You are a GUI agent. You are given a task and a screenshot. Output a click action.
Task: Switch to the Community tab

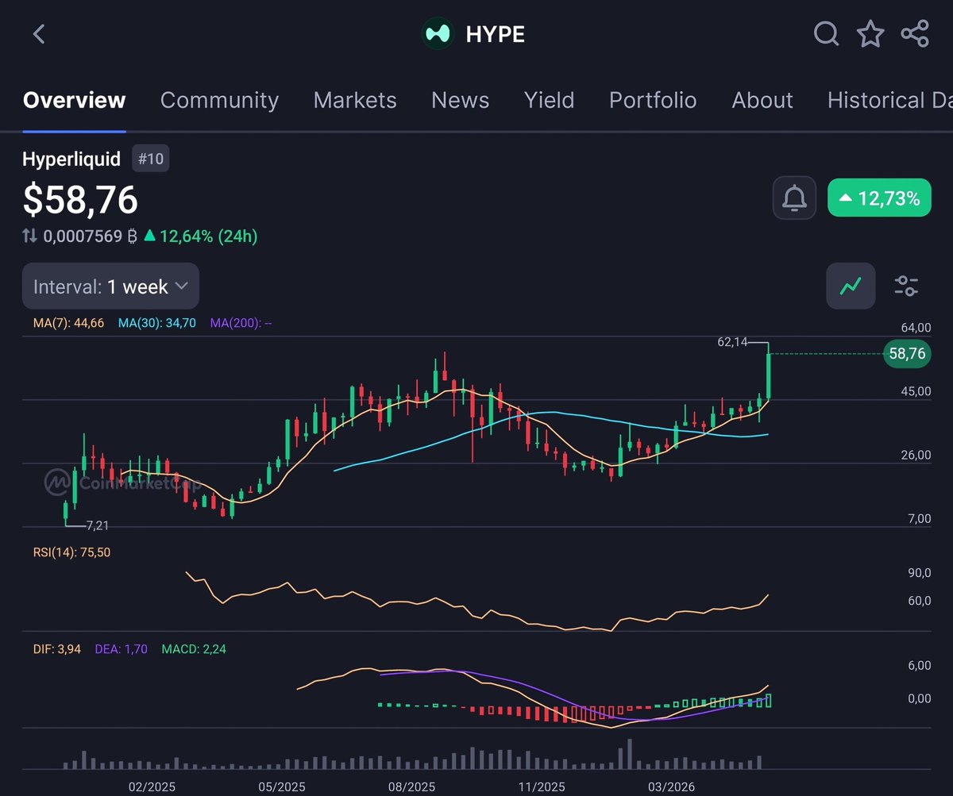[219, 100]
